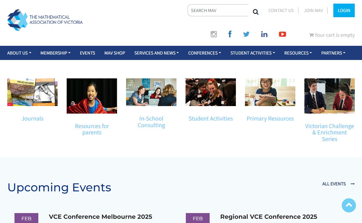This screenshot has height=223, width=362.
Task: Expand the Student Activities dropdown menu
Action: 253,53
